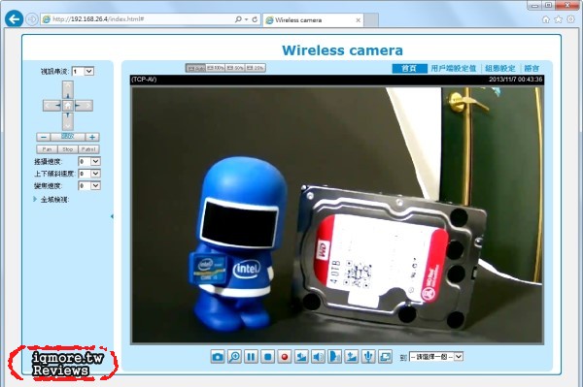This screenshot has width=583, height=387.
Task: Start recording with the red dot button
Action: (x=285, y=357)
